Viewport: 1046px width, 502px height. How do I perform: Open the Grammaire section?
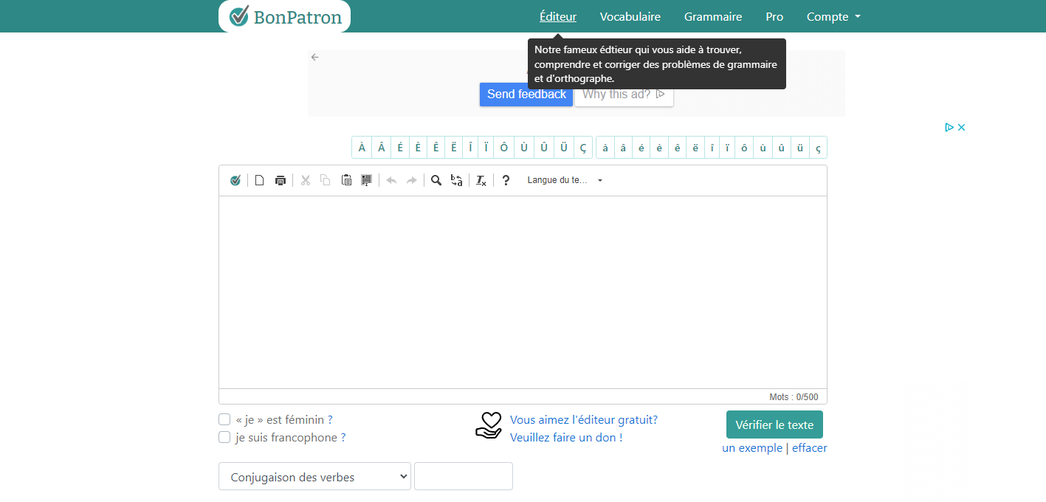(x=712, y=16)
